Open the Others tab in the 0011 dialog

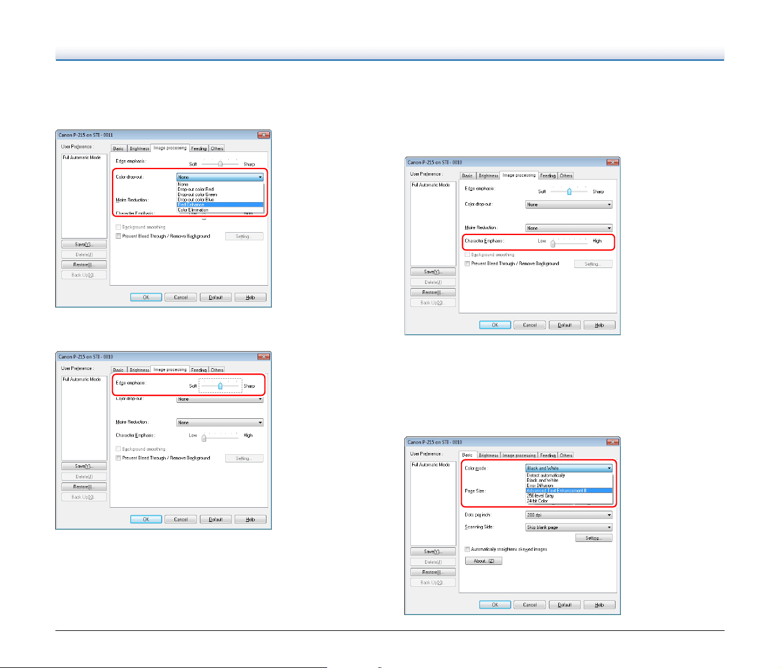(x=217, y=148)
